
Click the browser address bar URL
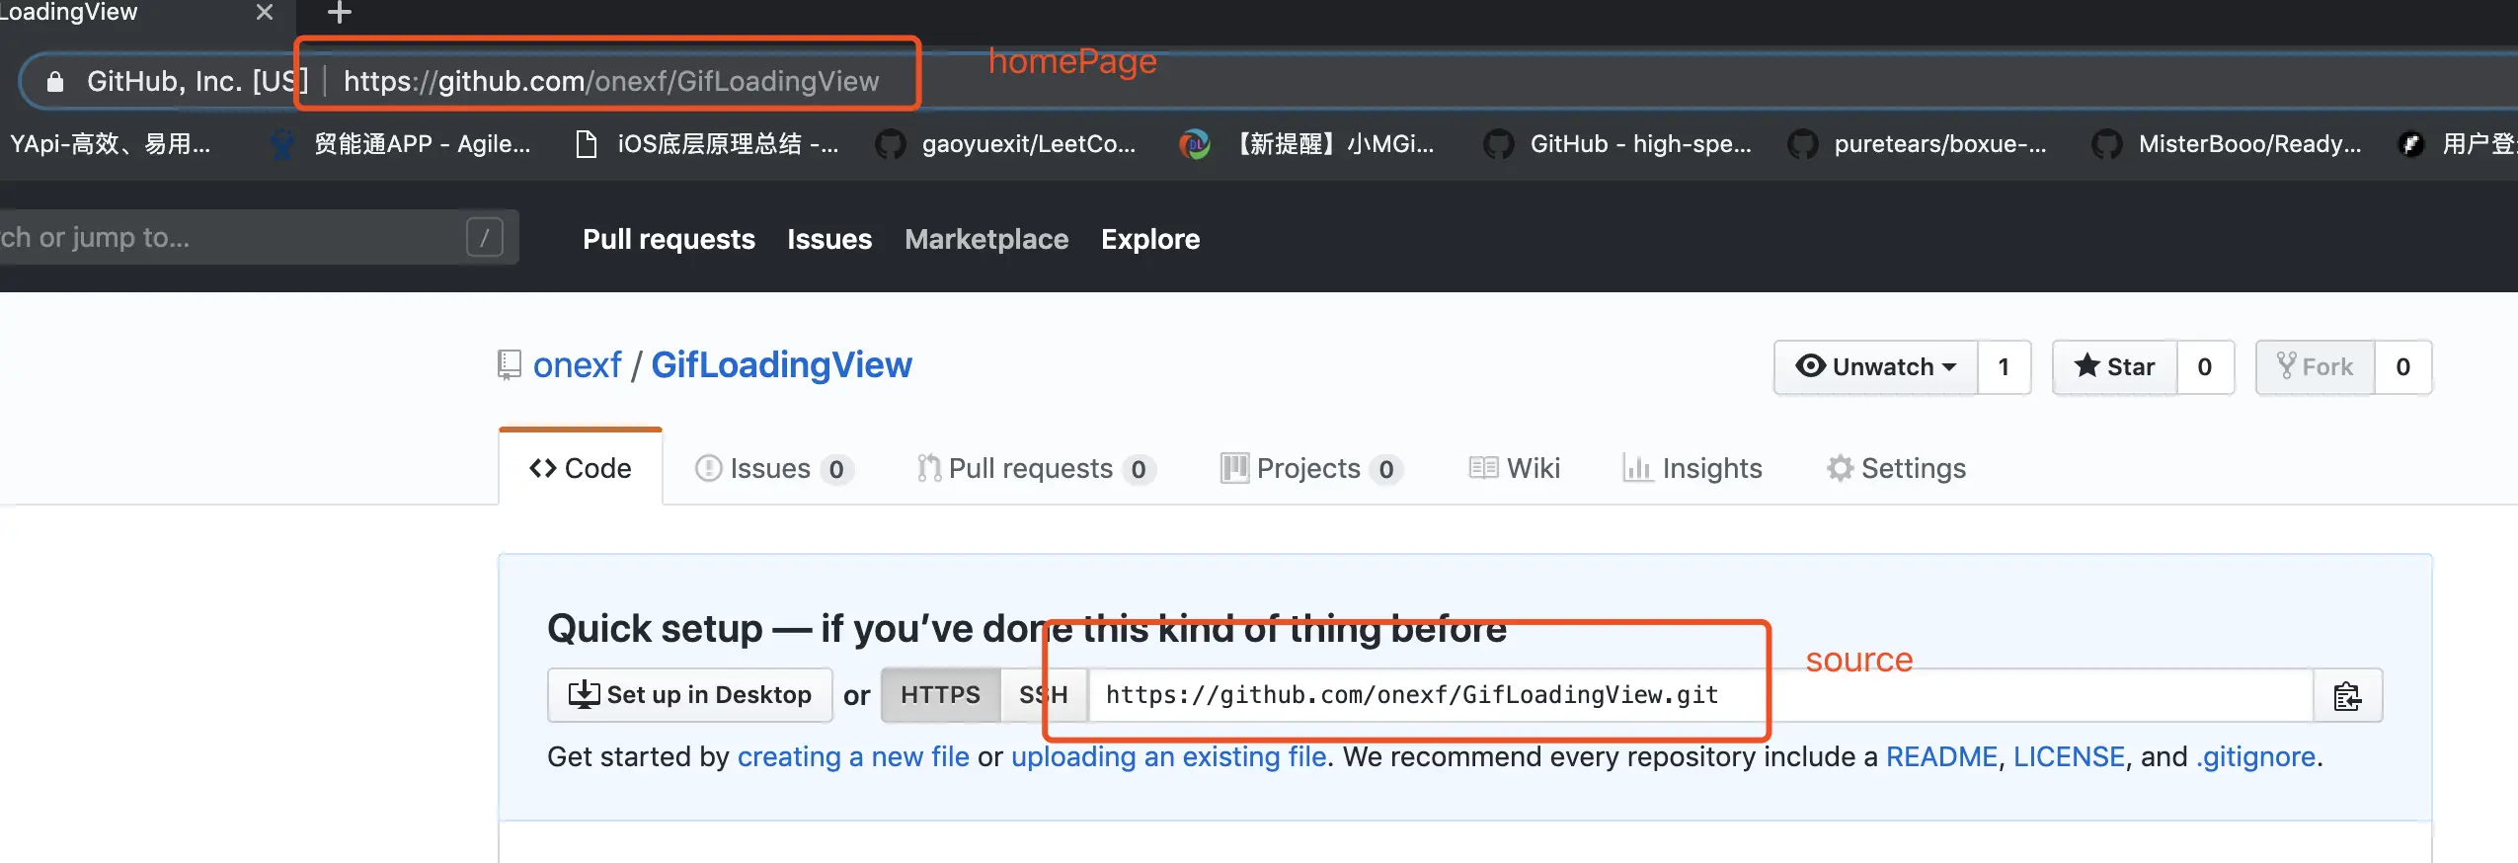pos(610,81)
